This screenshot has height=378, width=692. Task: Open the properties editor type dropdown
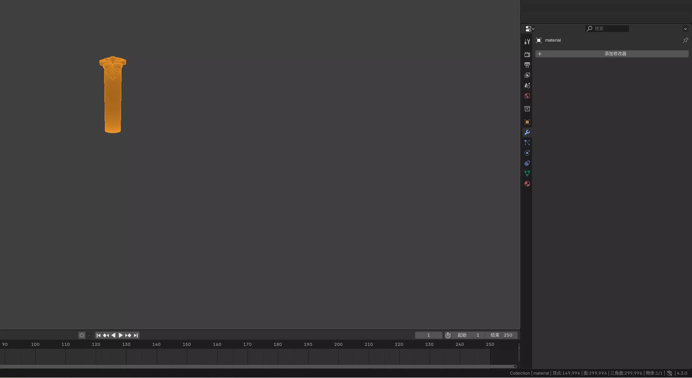[530, 29]
